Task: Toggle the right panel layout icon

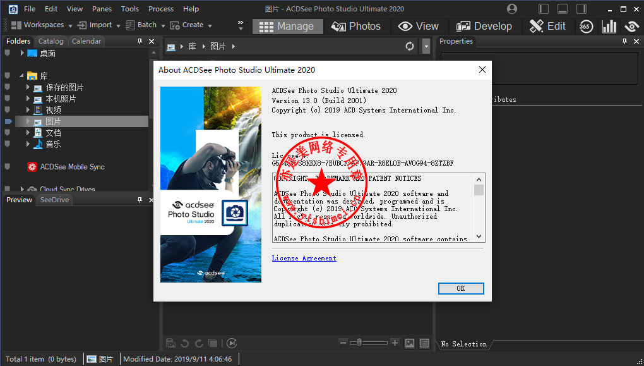Action: coord(581,9)
